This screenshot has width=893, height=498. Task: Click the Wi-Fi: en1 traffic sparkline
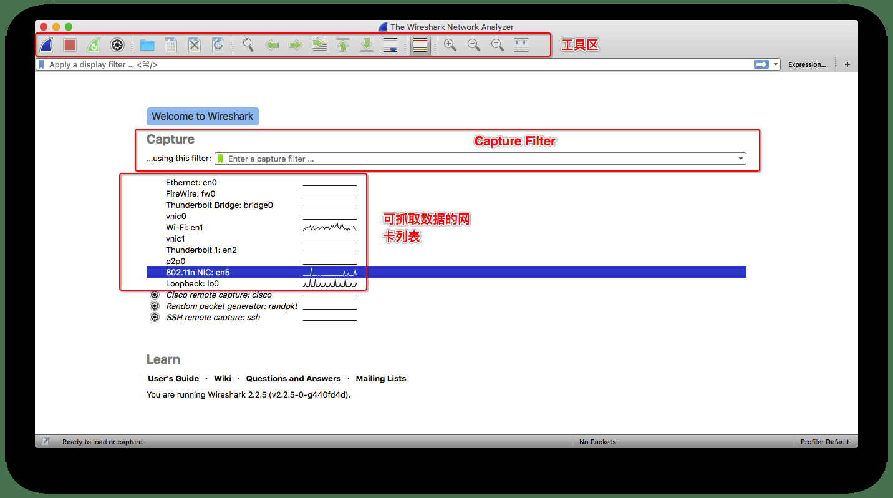[x=330, y=227]
